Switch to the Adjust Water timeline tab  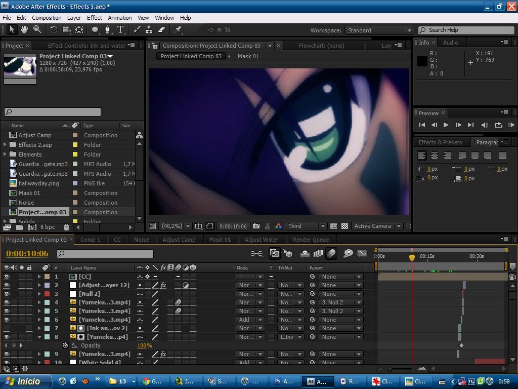262,240
